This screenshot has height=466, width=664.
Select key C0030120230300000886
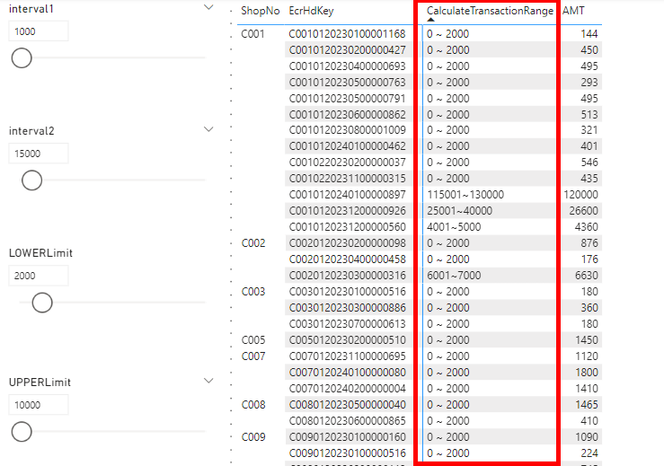tap(347, 308)
